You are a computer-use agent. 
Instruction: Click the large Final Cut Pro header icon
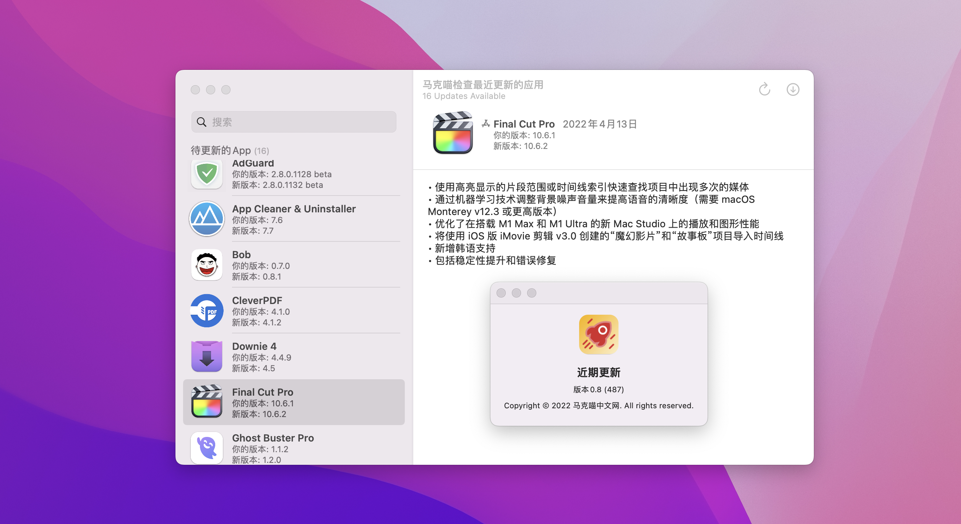453,133
